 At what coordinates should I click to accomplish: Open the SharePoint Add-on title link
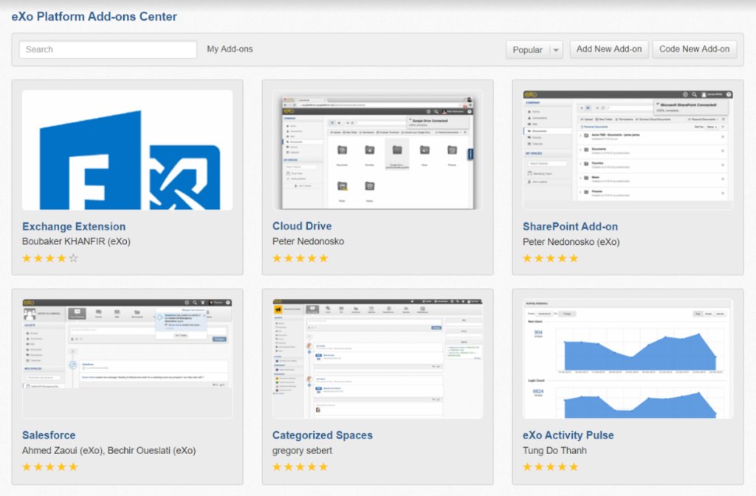tap(570, 227)
